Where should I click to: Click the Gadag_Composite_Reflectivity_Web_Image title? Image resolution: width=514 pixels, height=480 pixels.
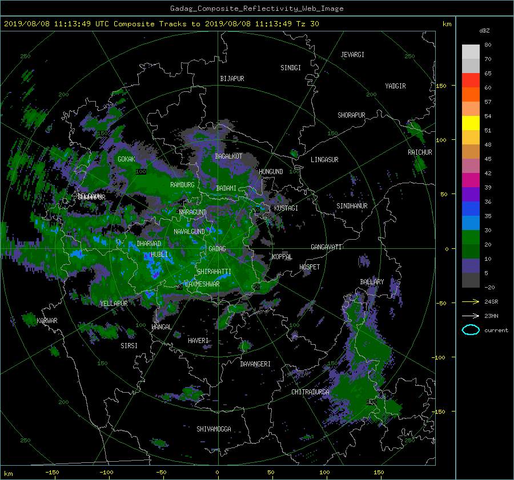click(x=256, y=8)
